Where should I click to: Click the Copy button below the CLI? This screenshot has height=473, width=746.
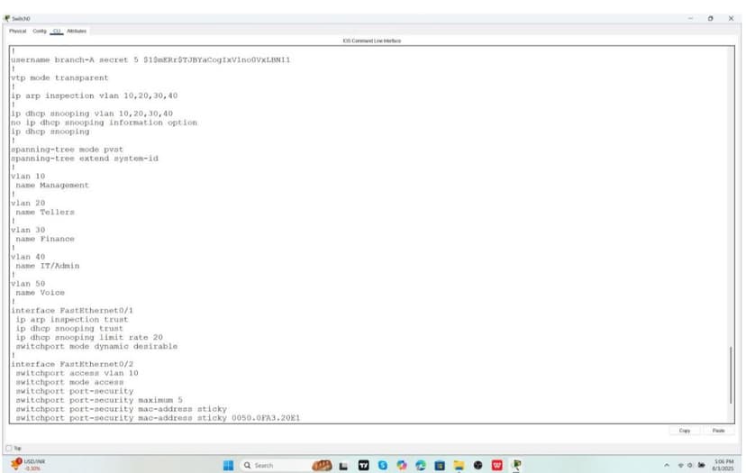[684, 431]
